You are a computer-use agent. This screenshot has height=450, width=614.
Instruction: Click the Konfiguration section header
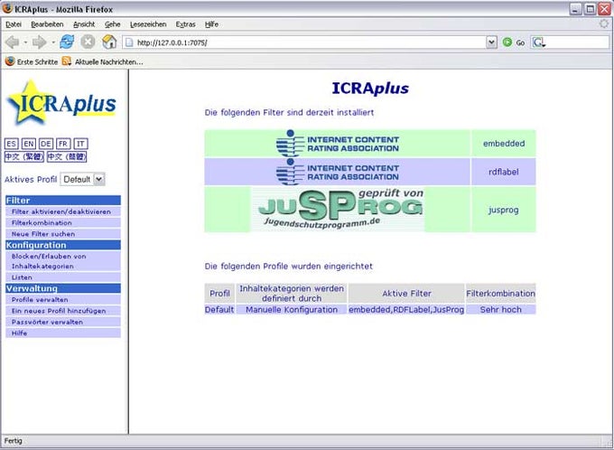[63, 245]
